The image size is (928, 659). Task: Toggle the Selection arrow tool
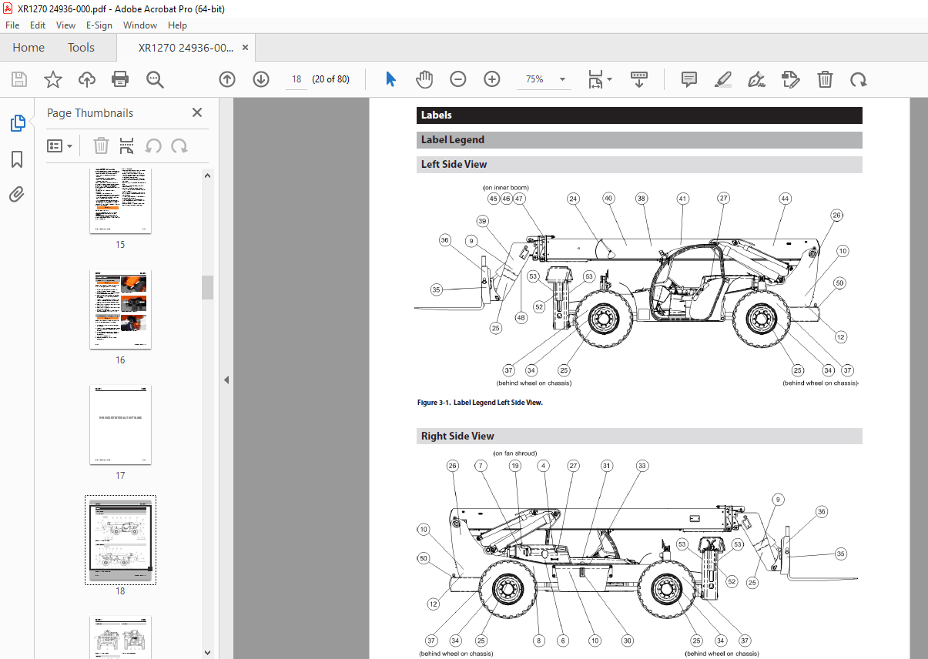(390, 79)
